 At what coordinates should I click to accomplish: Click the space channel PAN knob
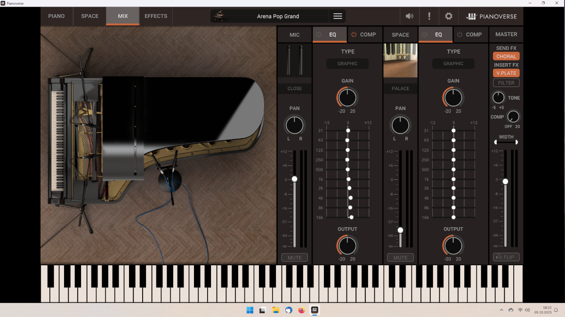point(401,125)
